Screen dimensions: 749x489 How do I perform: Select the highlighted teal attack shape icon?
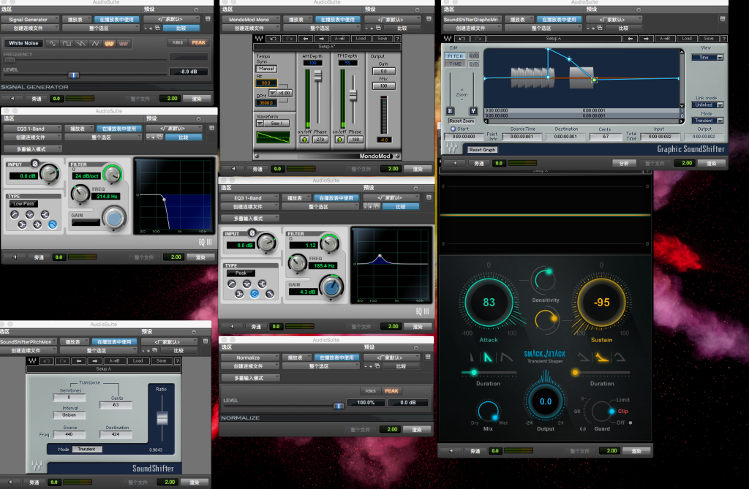(x=488, y=357)
